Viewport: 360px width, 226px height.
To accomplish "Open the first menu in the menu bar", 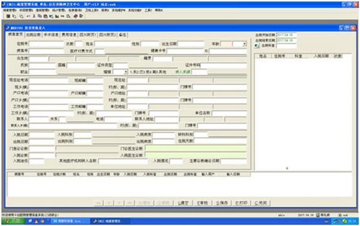I will (x=10, y=10).
